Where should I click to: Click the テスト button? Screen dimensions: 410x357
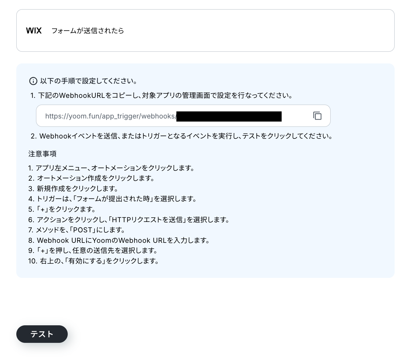(x=42, y=334)
